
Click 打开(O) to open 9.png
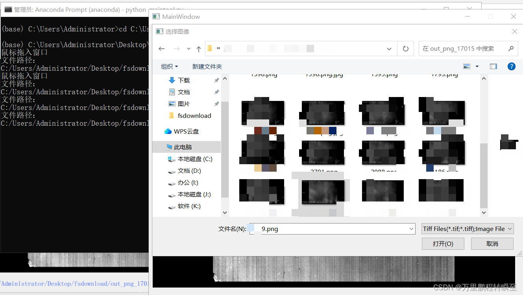click(x=443, y=244)
